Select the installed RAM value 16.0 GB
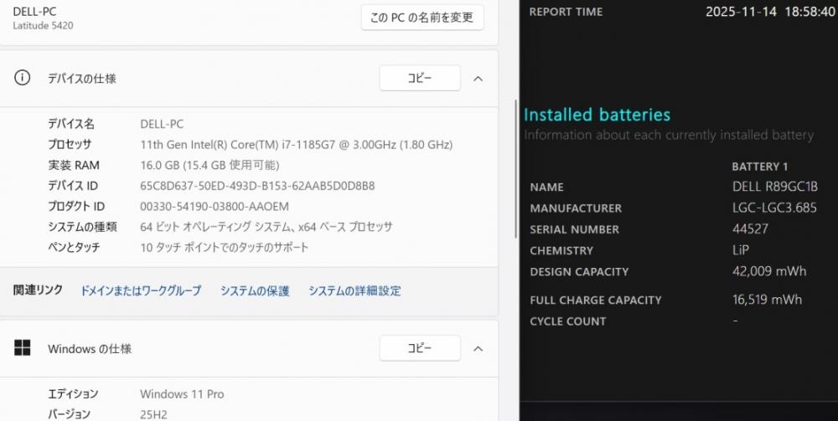Screen dimensions: 838x421 tap(209, 166)
